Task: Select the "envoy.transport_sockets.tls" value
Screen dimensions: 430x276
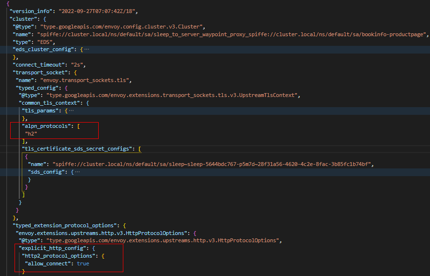Action: click(x=85, y=80)
